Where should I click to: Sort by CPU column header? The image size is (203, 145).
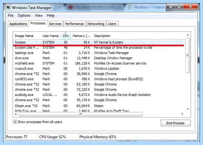coord(66,36)
